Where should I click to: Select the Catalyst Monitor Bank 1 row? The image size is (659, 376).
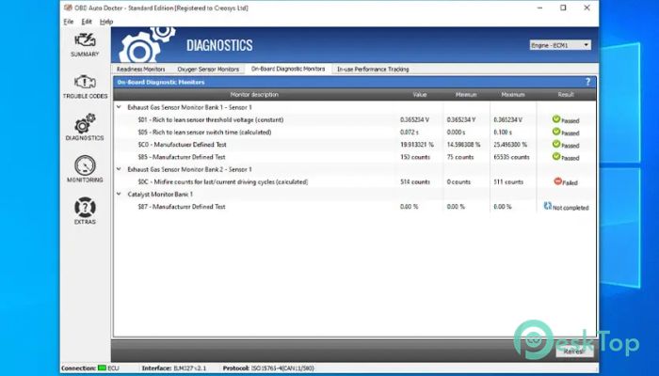355,194
